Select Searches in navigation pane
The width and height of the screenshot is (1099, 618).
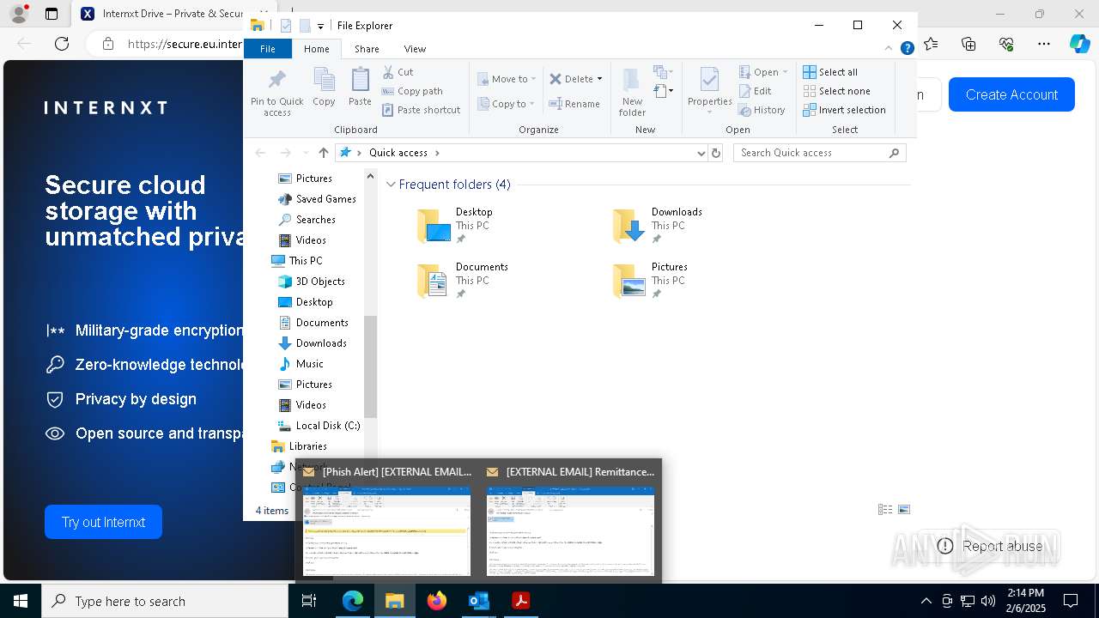307,220
